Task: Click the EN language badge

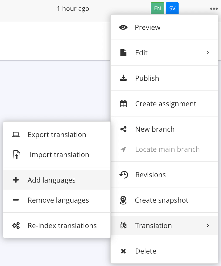Action: (x=158, y=8)
